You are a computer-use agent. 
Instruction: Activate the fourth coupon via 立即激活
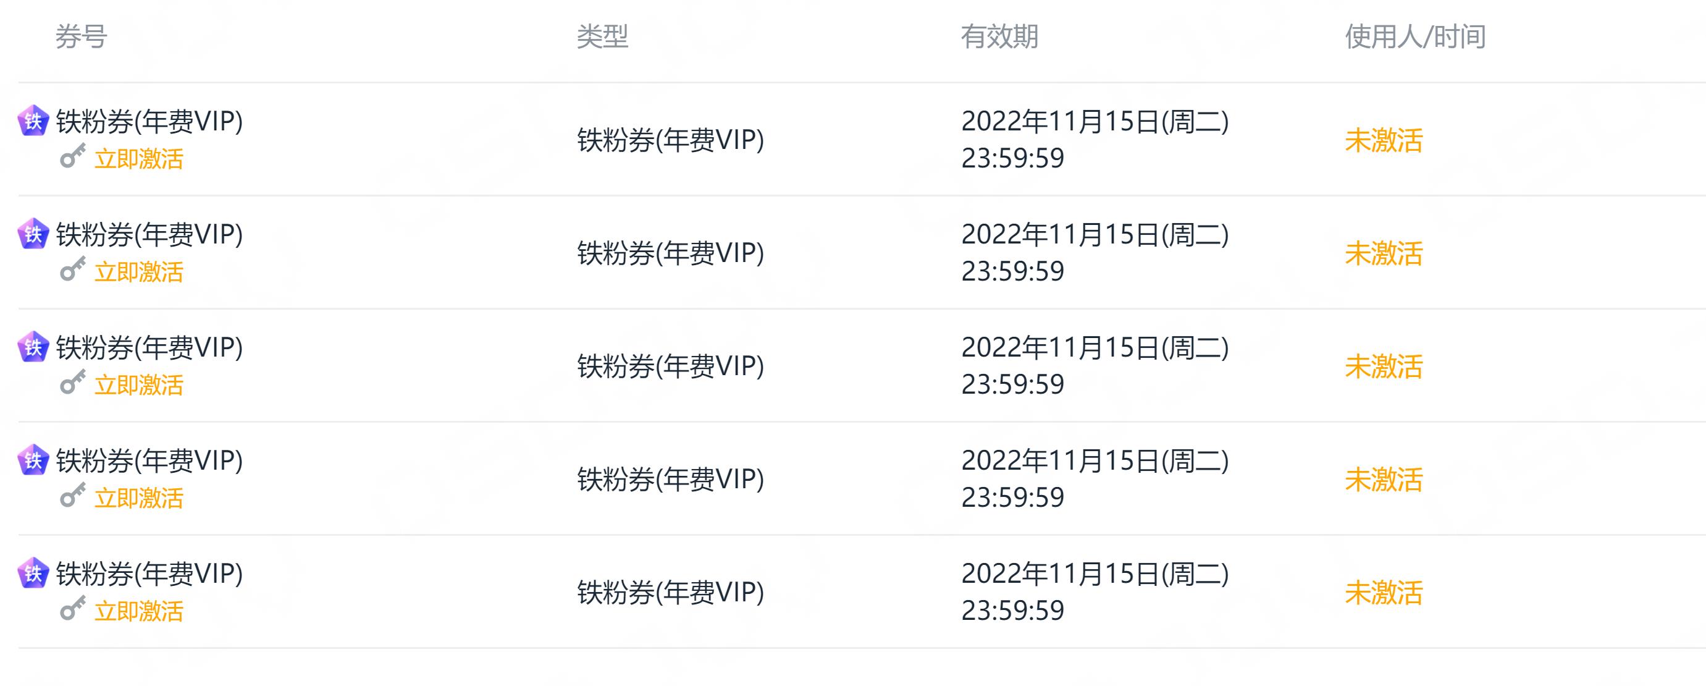point(139,498)
